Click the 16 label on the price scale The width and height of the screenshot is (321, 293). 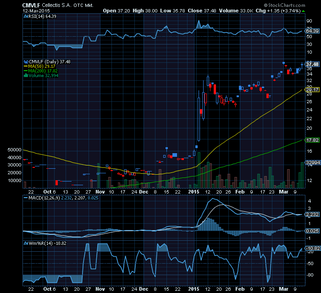coord(309,151)
